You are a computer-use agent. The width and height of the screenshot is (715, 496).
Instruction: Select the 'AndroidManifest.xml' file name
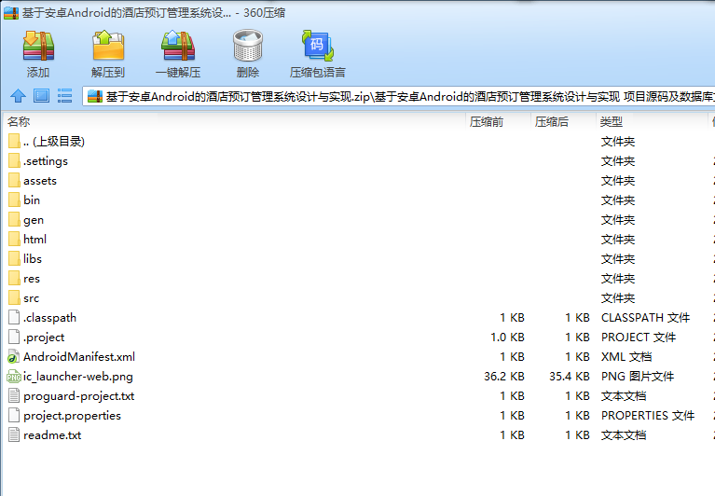(x=79, y=357)
